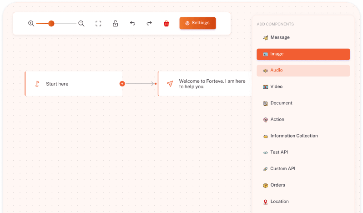Open the Settings button

(197, 23)
